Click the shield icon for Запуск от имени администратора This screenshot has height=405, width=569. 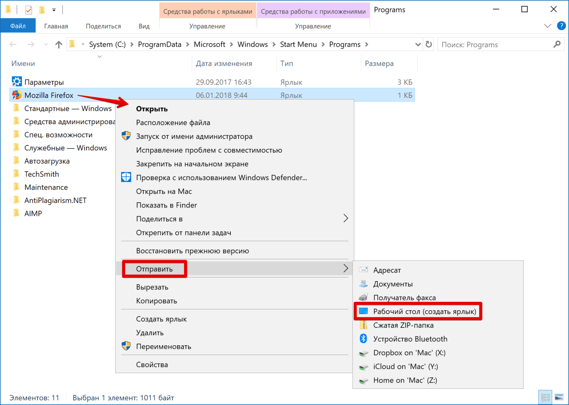point(126,136)
